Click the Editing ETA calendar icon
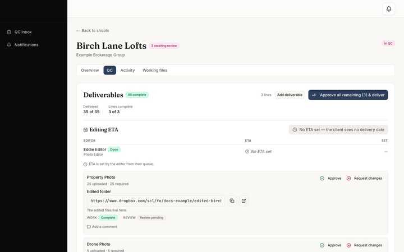 [85, 130]
